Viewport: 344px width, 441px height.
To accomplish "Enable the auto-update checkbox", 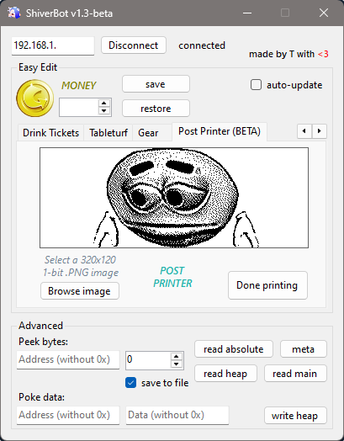I will [x=256, y=85].
